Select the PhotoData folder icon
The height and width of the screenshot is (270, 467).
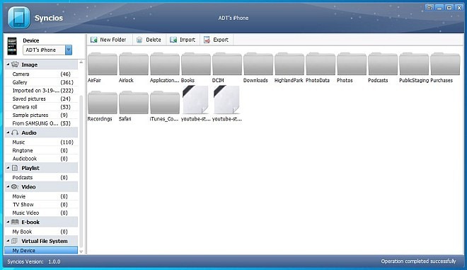pyautogui.click(x=320, y=64)
